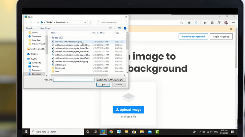Screen dimensions: 245x137
Task: Open 3D Objects in navigation pane
Action: pyautogui.click(x=35, y=63)
